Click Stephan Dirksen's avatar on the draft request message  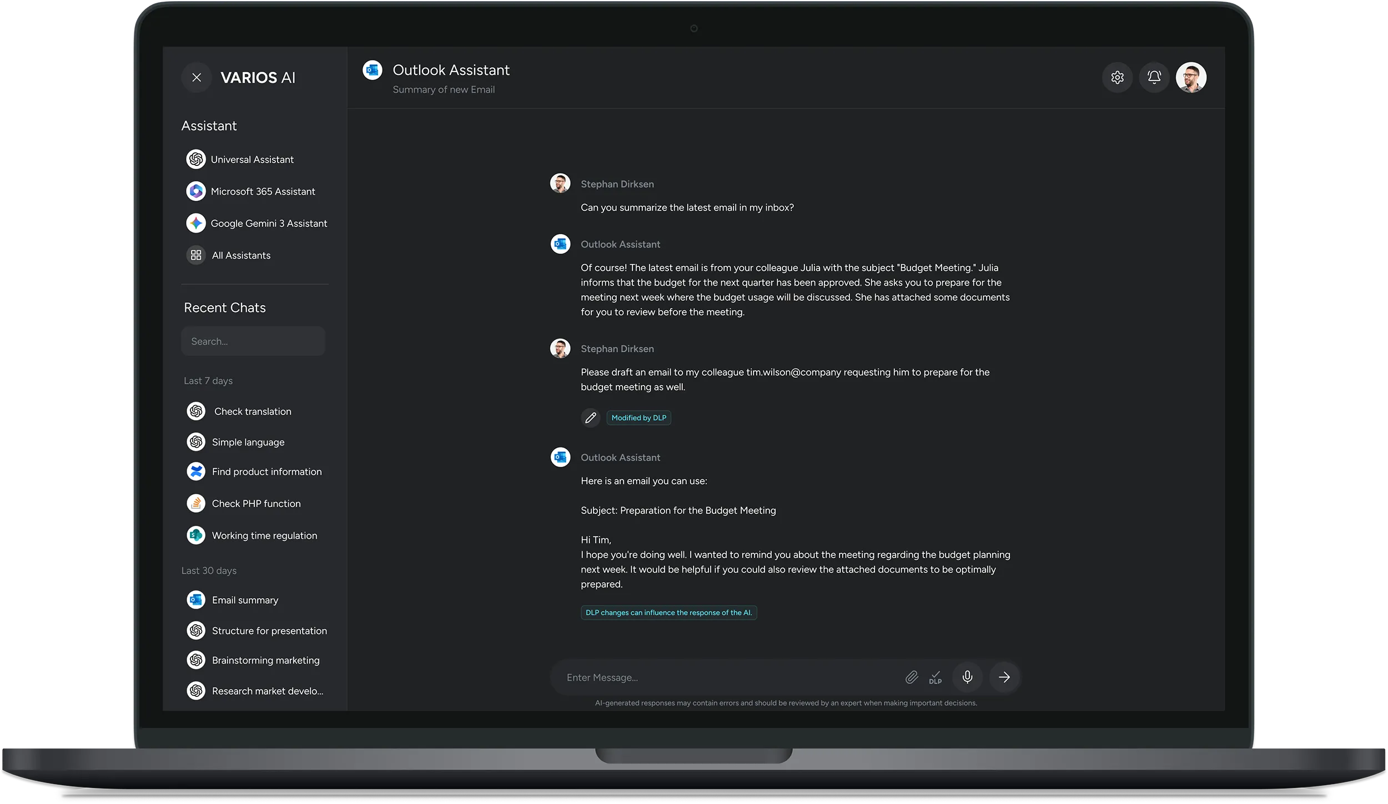[560, 348]
